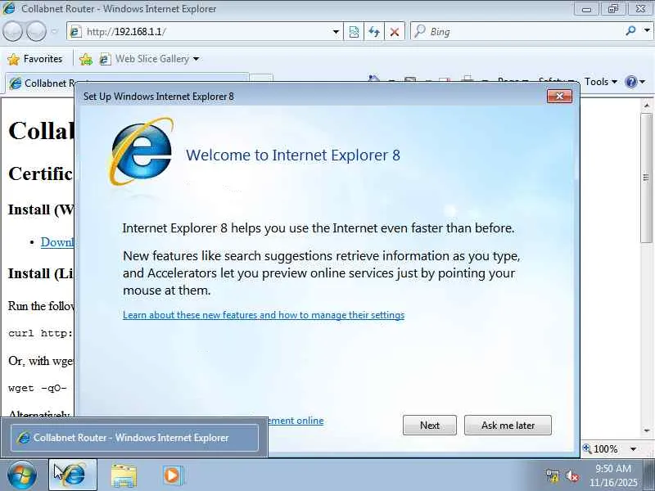This screenshot has height=491, width=655.
Task: Click the 100% zoom level button
Action: (601, 448)
